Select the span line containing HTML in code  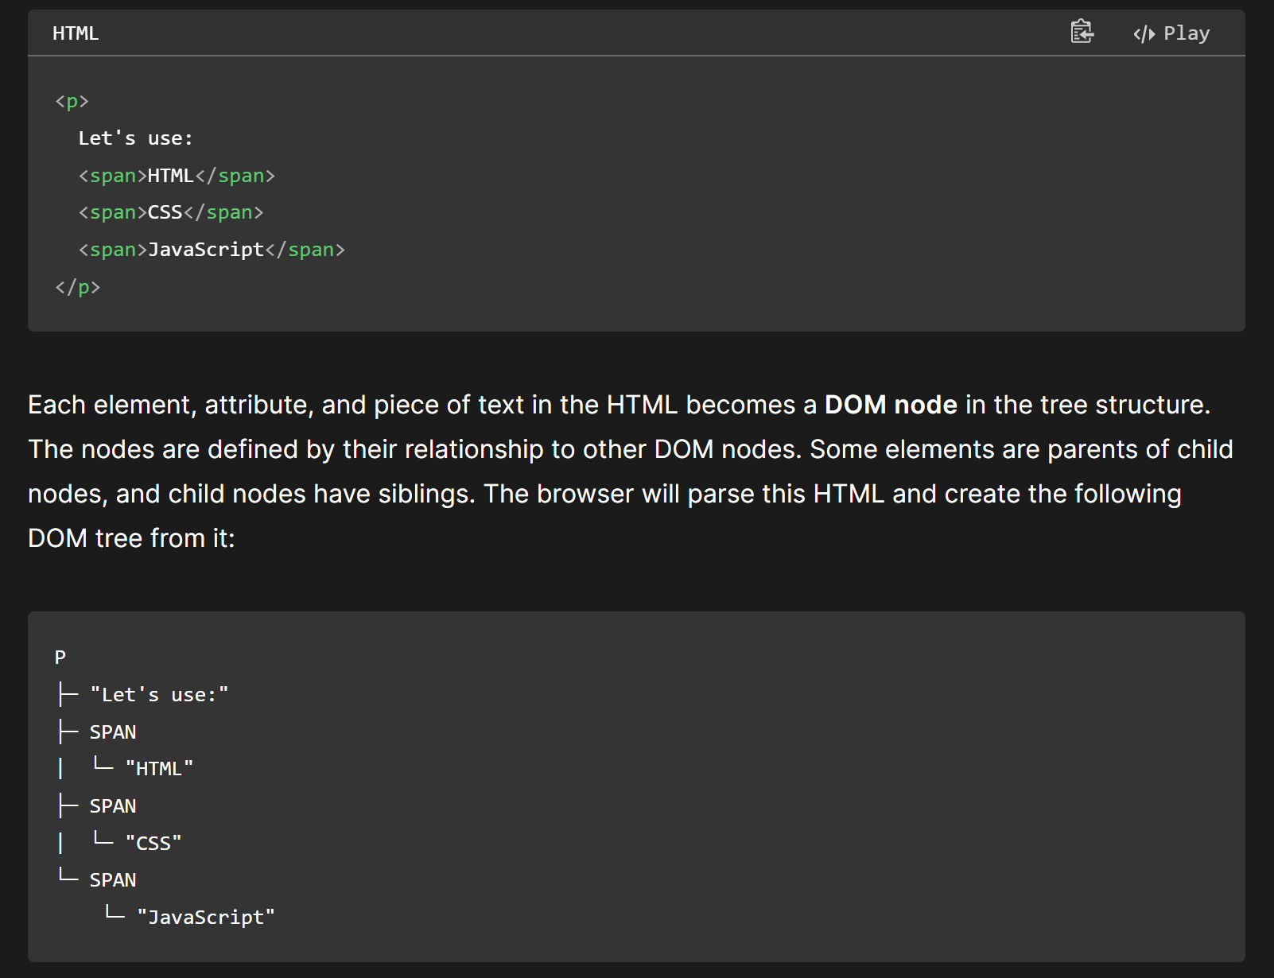[x=177, y=176]
